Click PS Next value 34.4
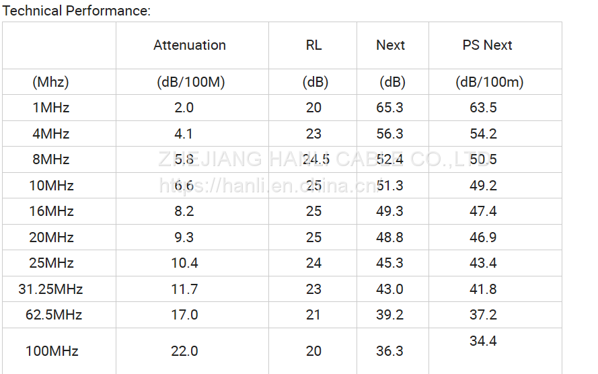This screenshot has height=374, width=598. [483, 341]
